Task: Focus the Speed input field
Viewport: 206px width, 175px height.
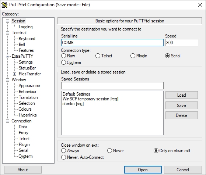Action: click(x=182, y=43)
